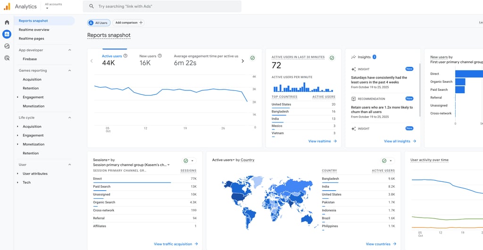Click the New users help icon
The width and height of the screenshot is (483, 250).
(x=160, y=56)
